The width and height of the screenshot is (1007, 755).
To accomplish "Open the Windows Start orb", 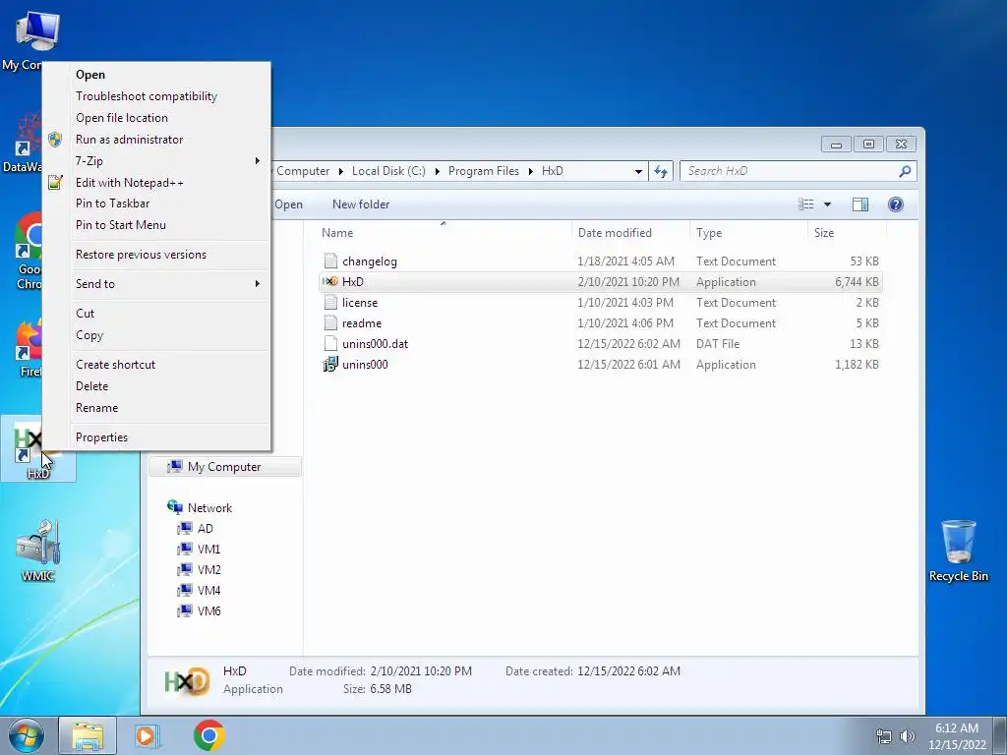I will 27,735.
